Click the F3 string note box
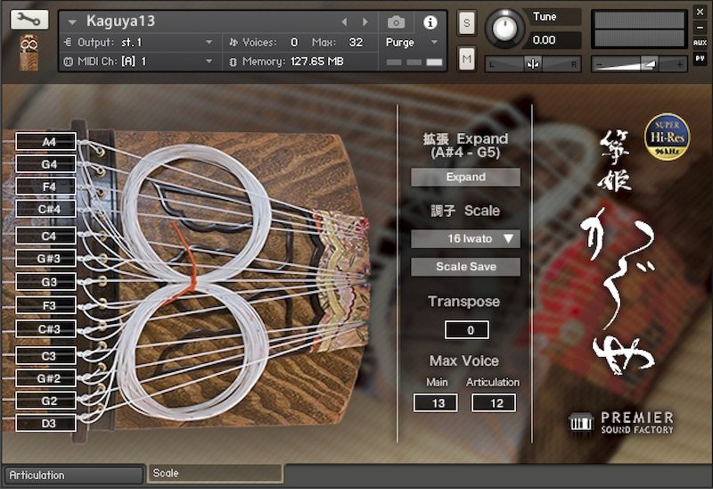Image resolution: width=713 pixels, height=489 pixels. [45, 305]
